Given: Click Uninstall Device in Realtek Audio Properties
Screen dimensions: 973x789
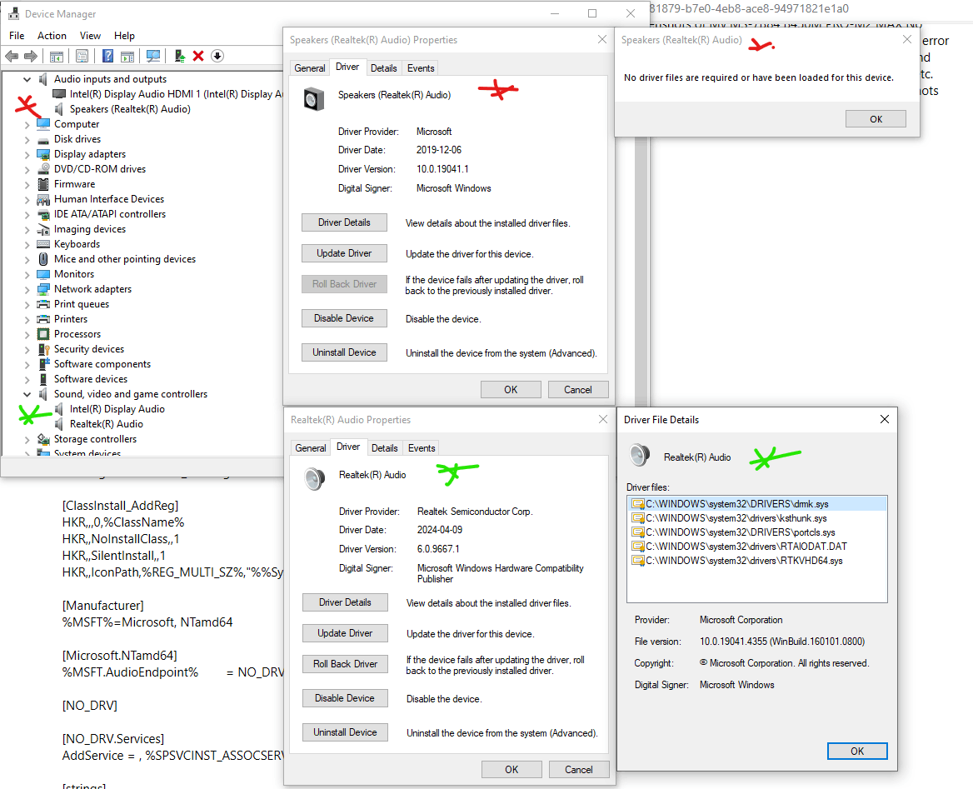Looking at the screenshot, I should 345,732.
